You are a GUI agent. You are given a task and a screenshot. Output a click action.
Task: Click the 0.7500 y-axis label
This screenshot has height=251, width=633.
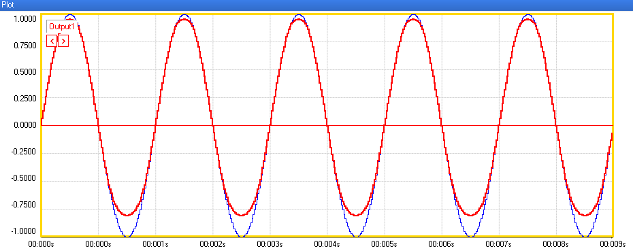25,45
